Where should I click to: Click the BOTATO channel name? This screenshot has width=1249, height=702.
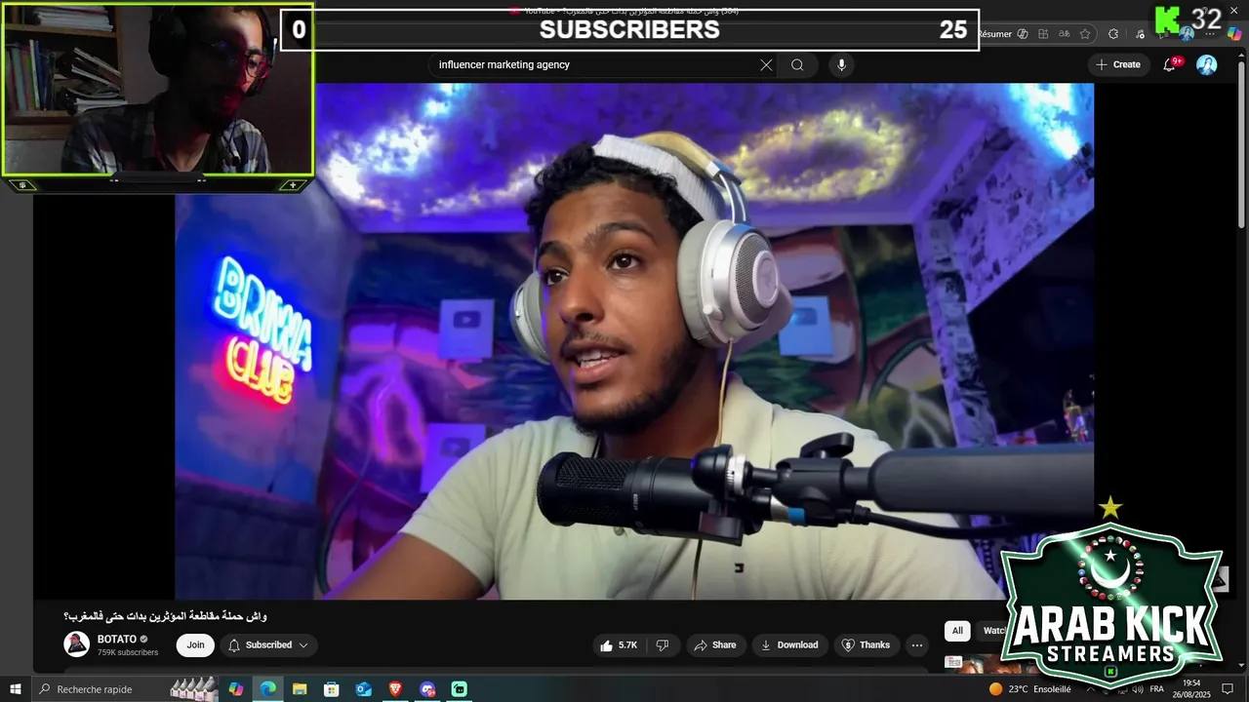point(116,639)
